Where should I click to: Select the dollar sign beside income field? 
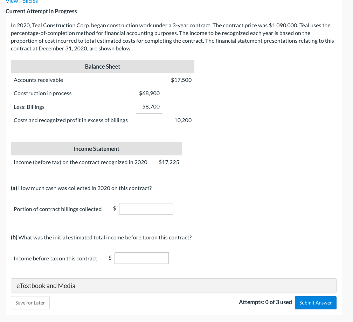[110, 258]
